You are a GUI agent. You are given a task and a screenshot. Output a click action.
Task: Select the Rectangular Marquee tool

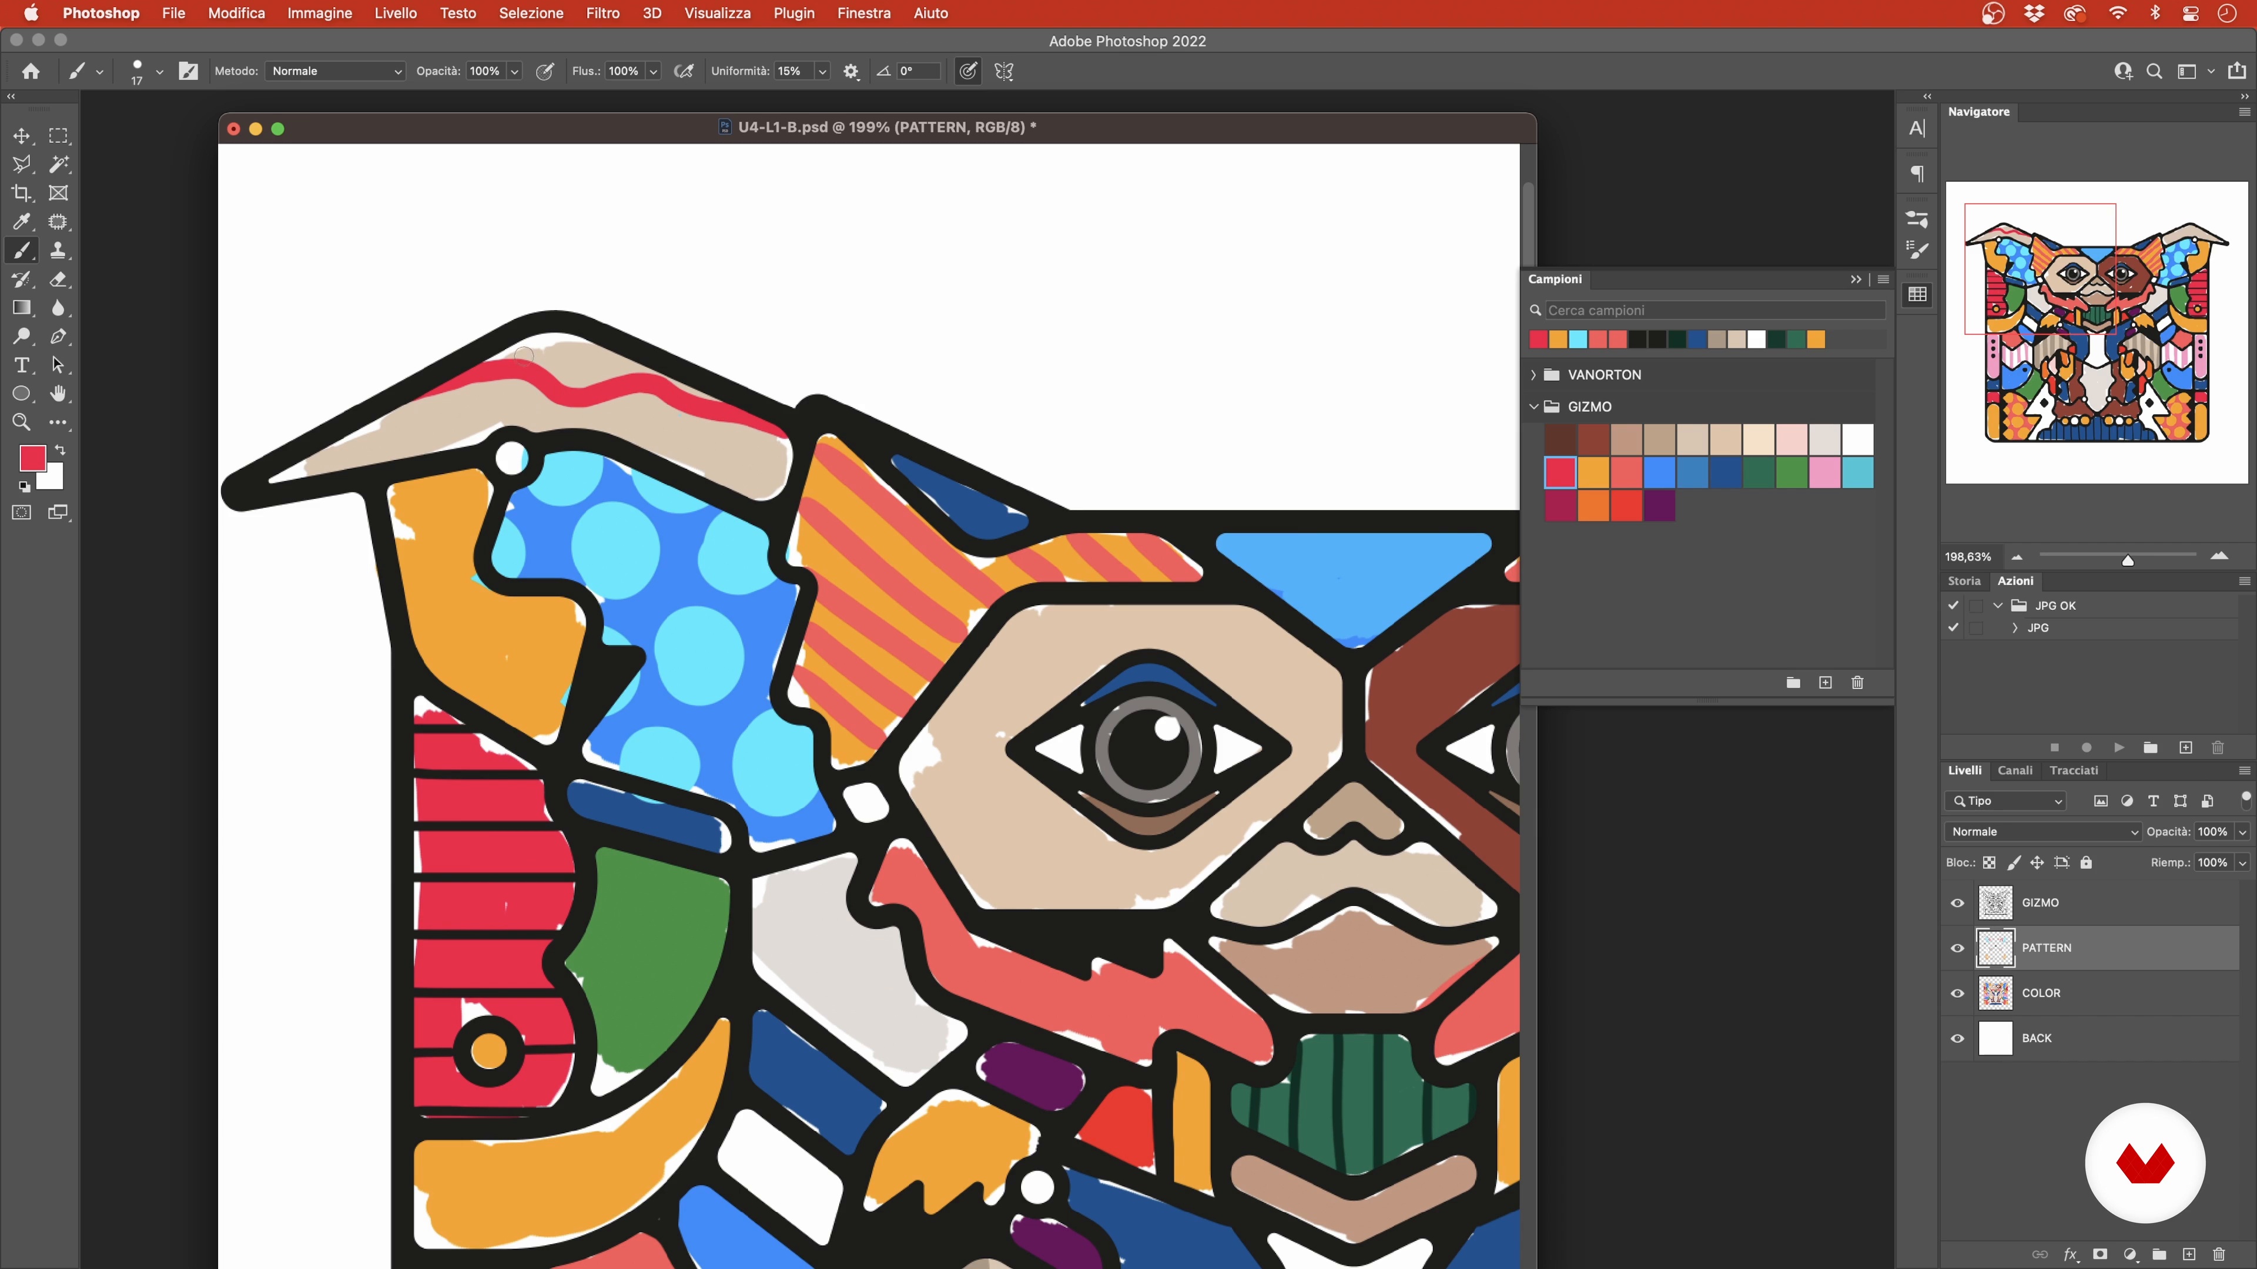point(58,136)
